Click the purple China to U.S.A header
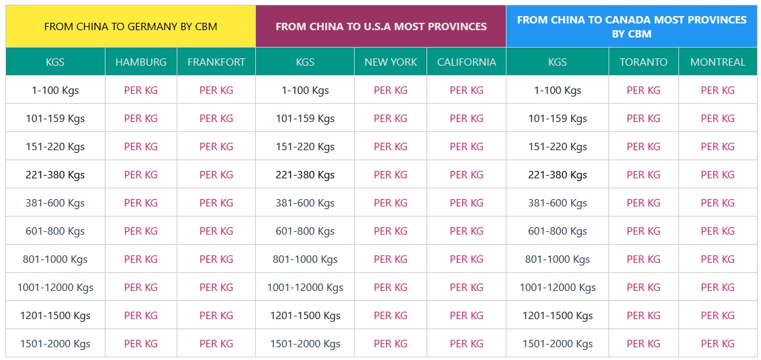Image resolution: width=761 pixels, height=360 pixels. click(x=381, y=27)
